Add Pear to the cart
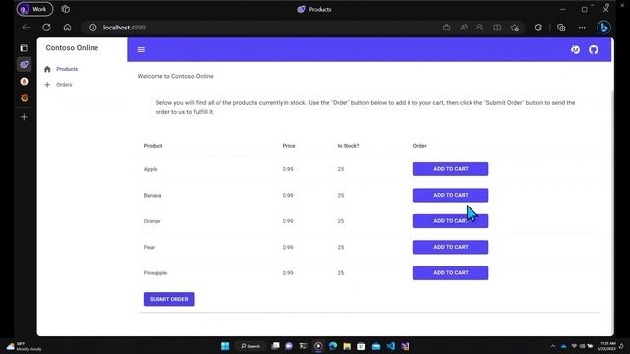Screen dimensions: 630x354 point(451,247)
